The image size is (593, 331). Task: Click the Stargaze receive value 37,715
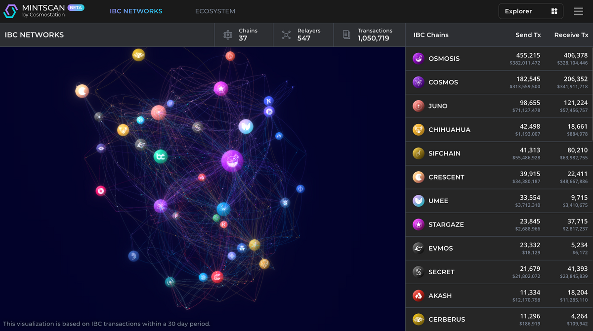(578, 221)
